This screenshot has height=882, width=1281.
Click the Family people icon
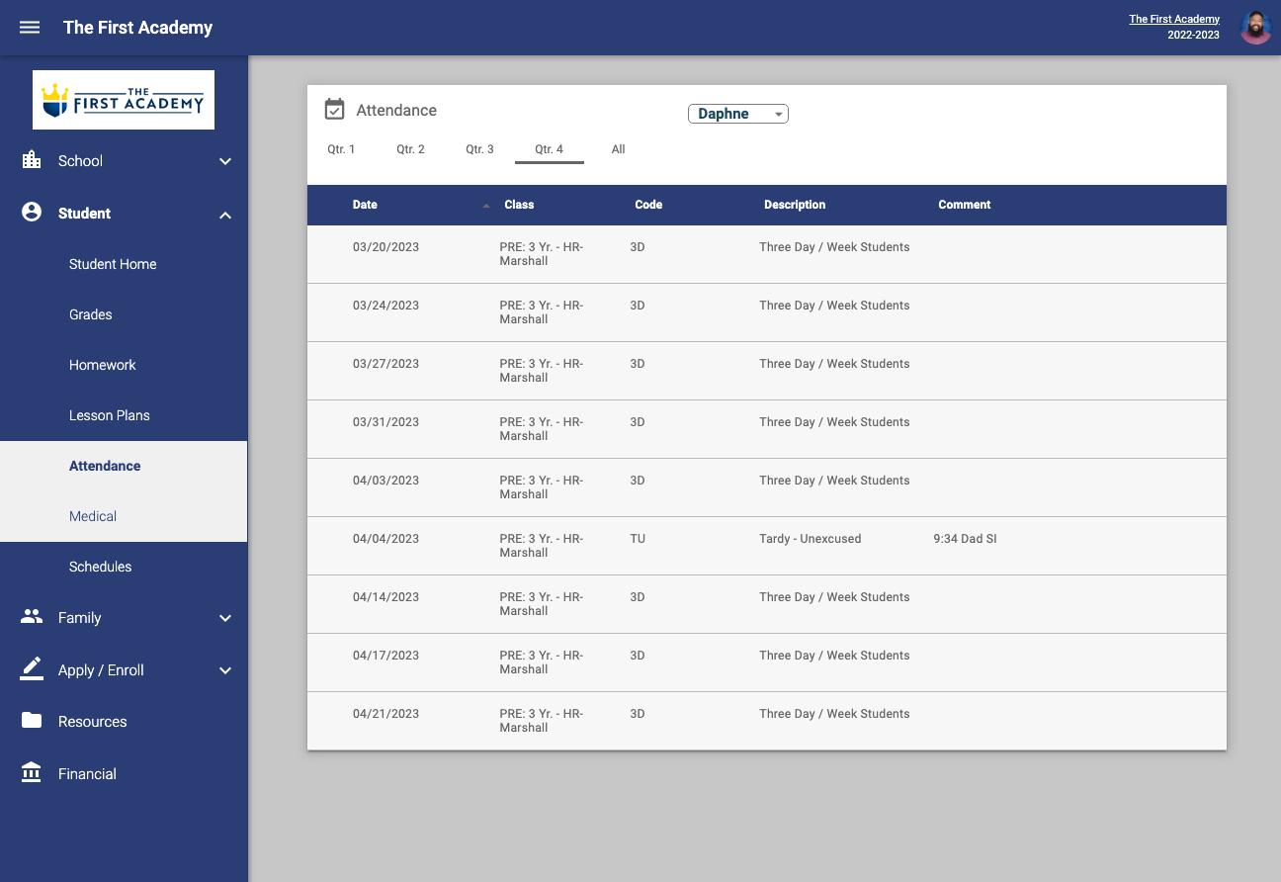tap(32, 617)
